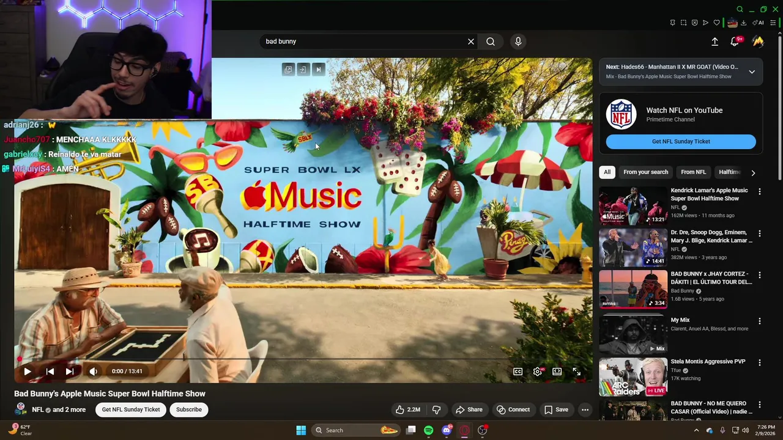Open DÁKITI video thumbnail
783x440 pixels.
(x=633, y=289)
